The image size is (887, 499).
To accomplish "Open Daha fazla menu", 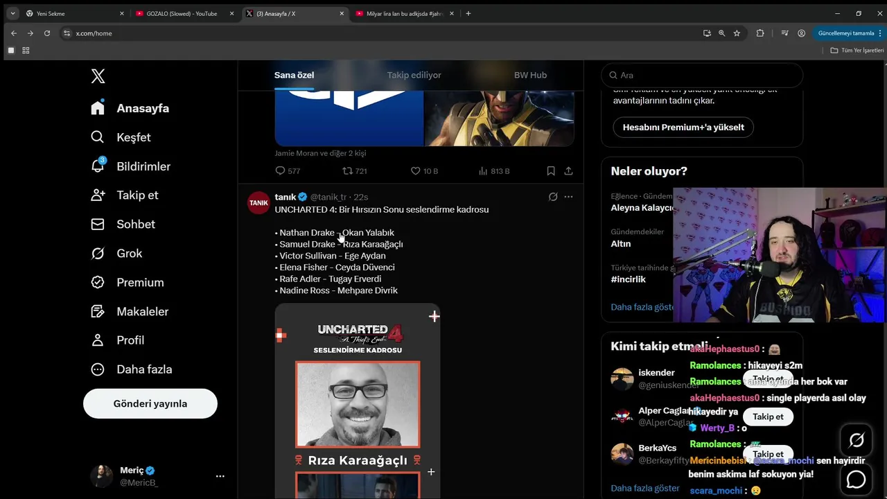I will click(131, 369).
